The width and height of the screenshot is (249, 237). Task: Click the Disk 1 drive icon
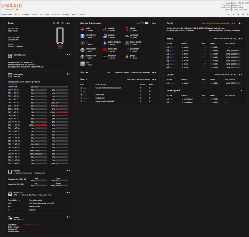pyautogui.click(x=167, y=51)
